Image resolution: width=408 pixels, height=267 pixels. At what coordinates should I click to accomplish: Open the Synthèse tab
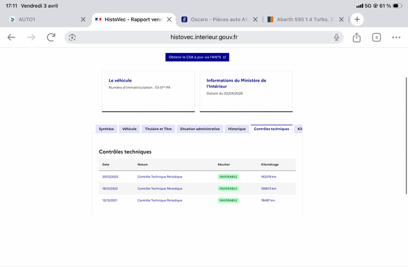coord(106,129)
